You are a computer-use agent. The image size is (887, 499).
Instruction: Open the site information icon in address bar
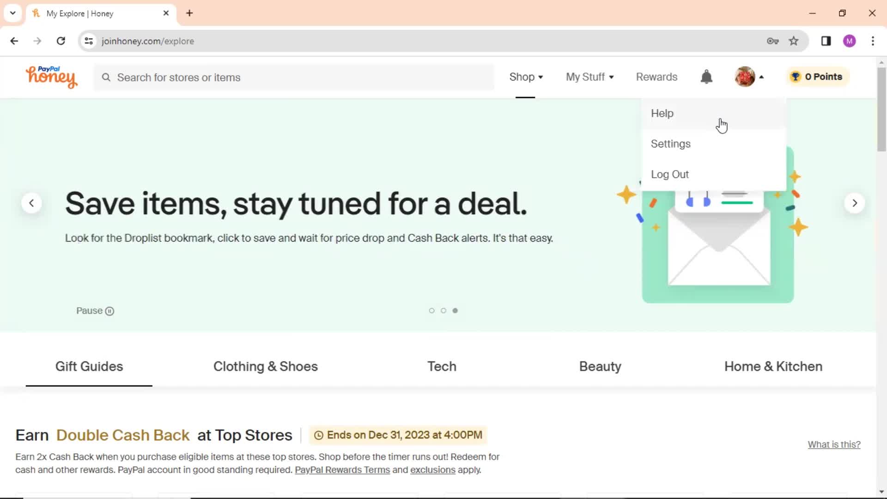(89, 41)
